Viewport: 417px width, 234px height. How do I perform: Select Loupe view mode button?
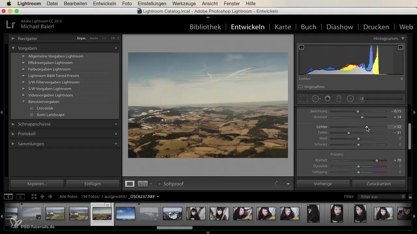pyautogui.click(x=130, y=184)
